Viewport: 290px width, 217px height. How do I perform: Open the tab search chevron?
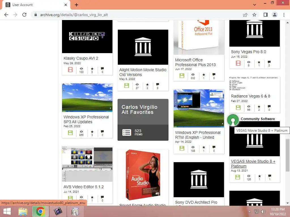point(255,5)
